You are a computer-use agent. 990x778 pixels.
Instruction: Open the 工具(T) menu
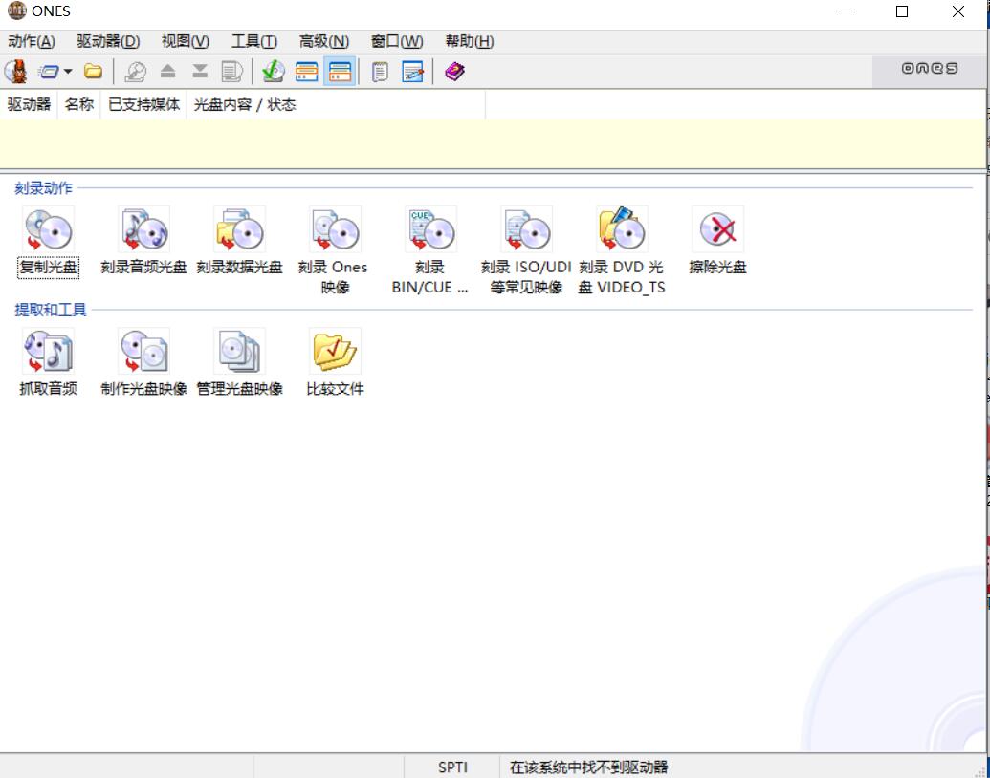[x=253, y=42]
